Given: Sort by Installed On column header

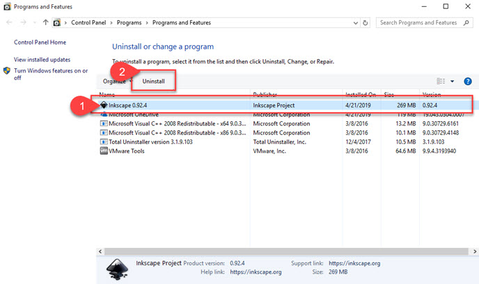Looking at the screenshot, I should tap(361, 95).
